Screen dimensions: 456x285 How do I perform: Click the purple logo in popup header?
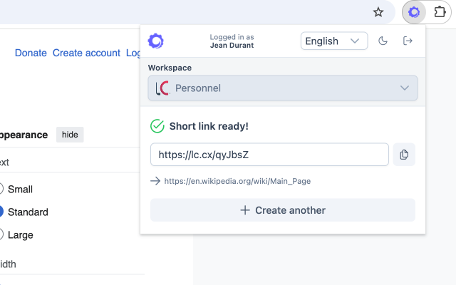156,41
